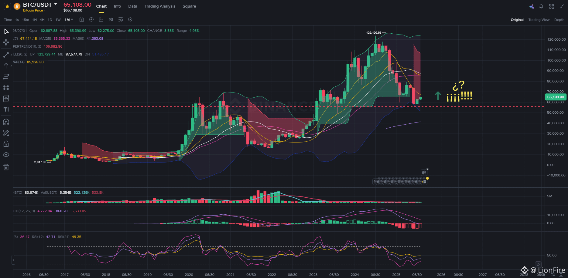Click the Vol(USDT) 5.354B volume label

point(56,193)
